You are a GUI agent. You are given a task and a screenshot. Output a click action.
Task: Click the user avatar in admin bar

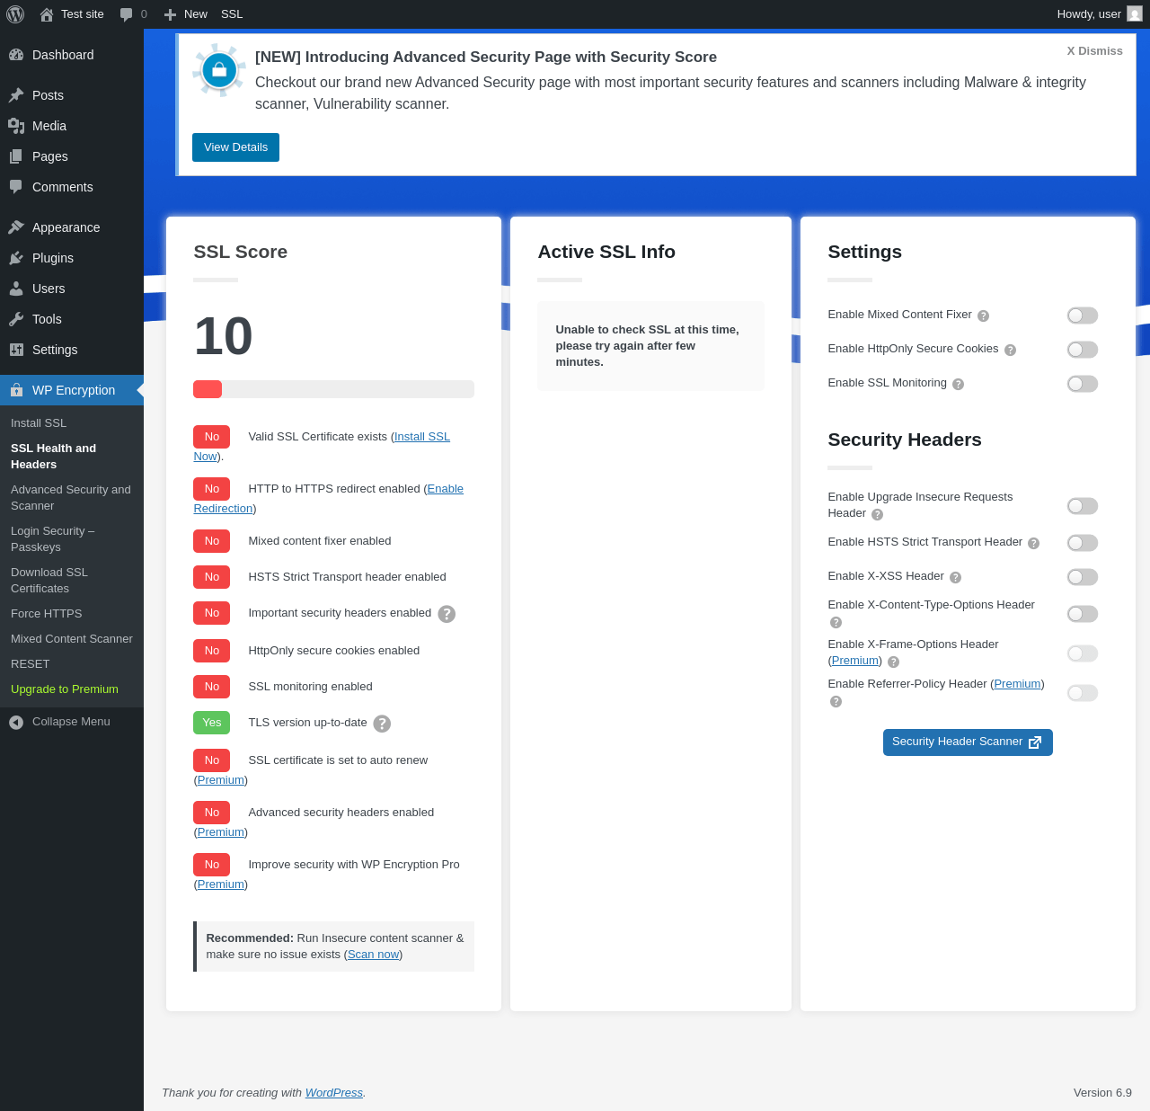[1135, 13]
